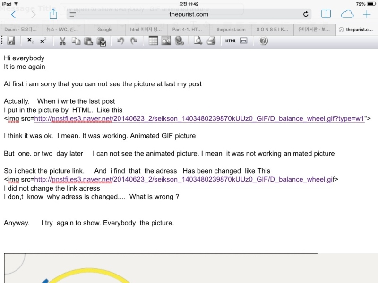The width and height of the screenshot is (378, 283).
Task: Undo the last edit
Action: tap(120, 41)
